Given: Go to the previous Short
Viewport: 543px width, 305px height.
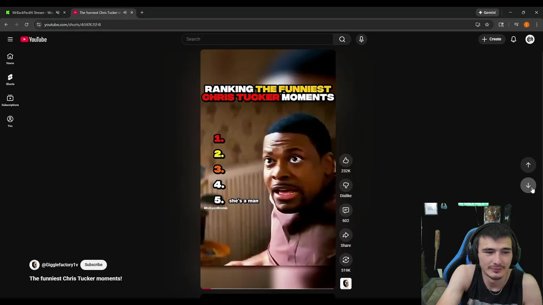Looking at the screenshot, I should (x=528, y=165).
